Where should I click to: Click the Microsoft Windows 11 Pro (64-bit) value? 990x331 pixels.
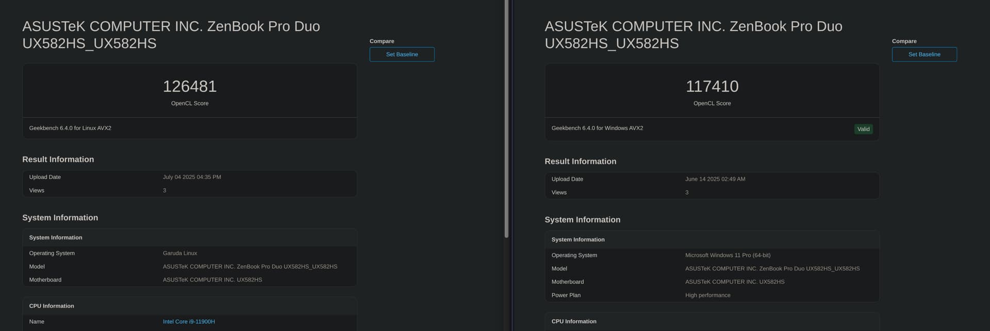pyautogui.click(x=728, y=255)
